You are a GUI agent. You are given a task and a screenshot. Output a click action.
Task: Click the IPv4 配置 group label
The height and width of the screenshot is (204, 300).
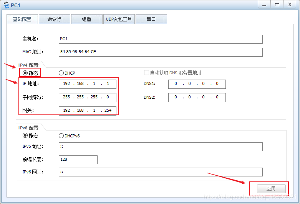coord(28,65)
